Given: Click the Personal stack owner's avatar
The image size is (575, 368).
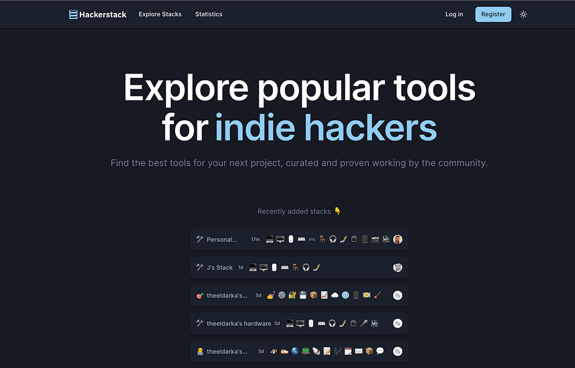Looking at the screenshot, I should [x=397, y=239].
